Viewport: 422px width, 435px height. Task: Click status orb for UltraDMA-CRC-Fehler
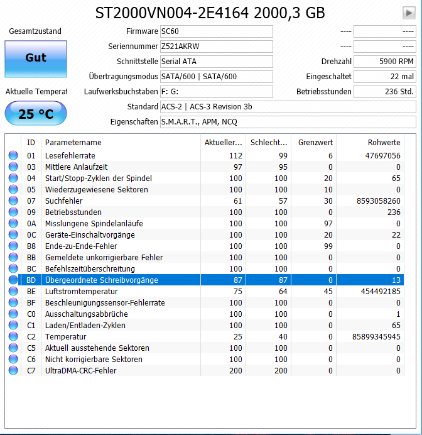click(x=13, y=370)
